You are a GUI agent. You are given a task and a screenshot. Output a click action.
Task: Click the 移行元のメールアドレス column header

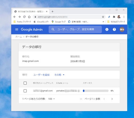tap(43, 83)
